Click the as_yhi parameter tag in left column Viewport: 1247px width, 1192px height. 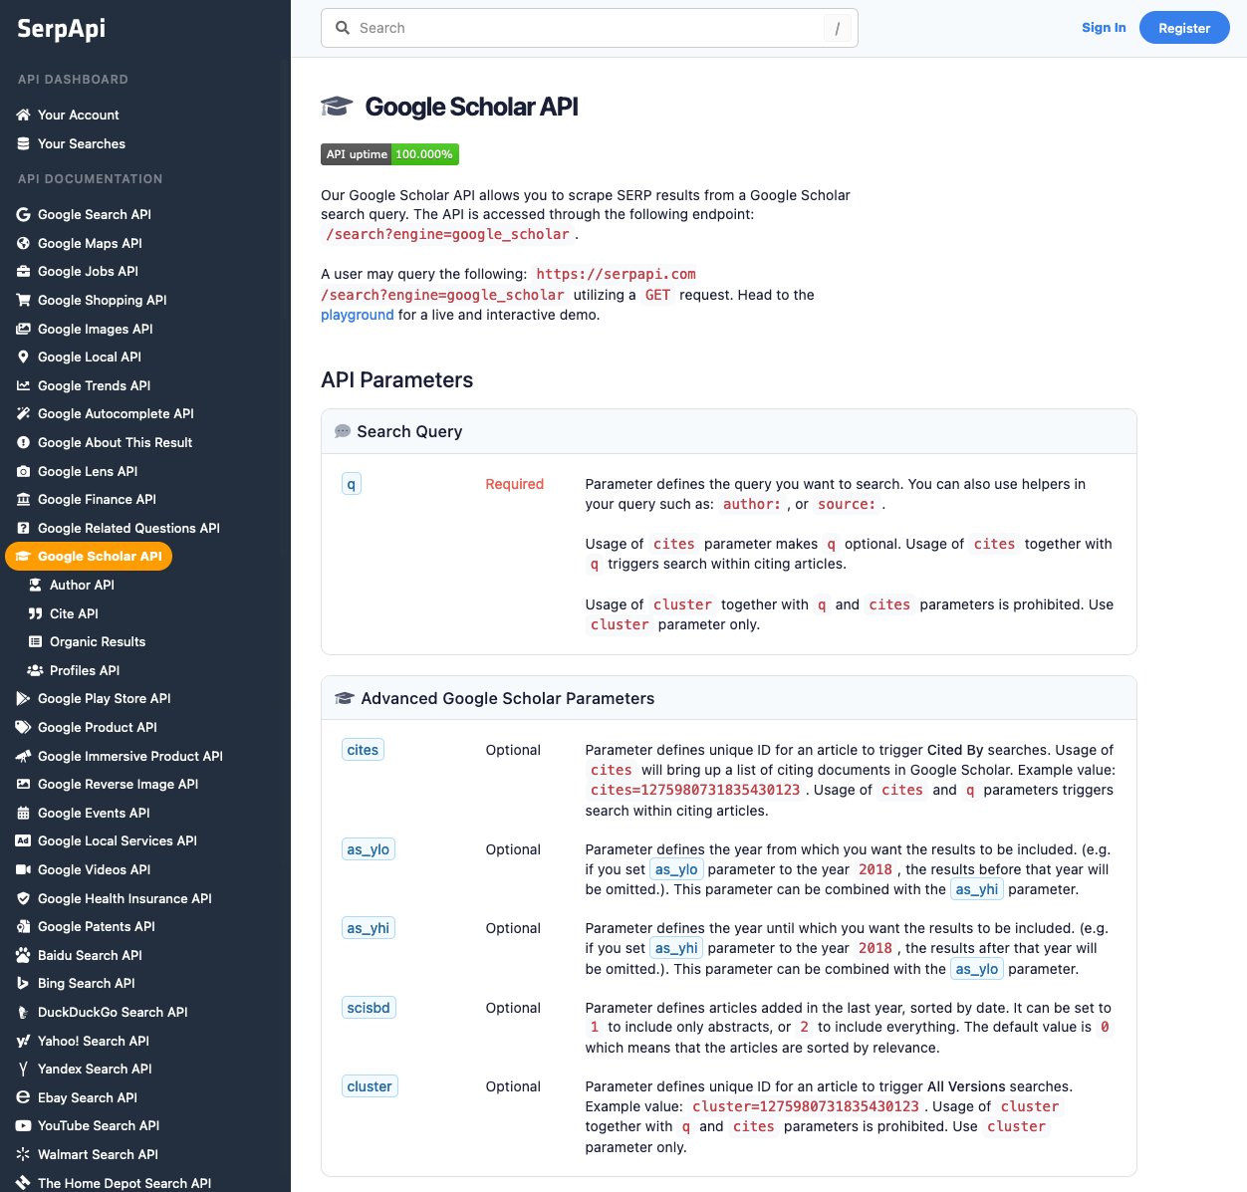368,928
